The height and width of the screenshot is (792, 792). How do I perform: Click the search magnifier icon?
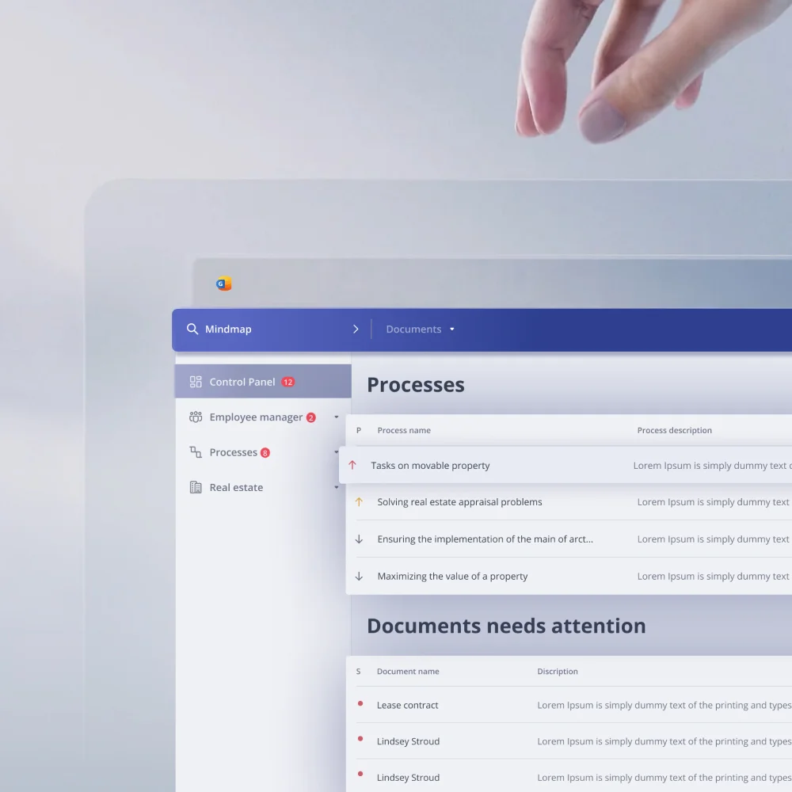click(192, 329)
